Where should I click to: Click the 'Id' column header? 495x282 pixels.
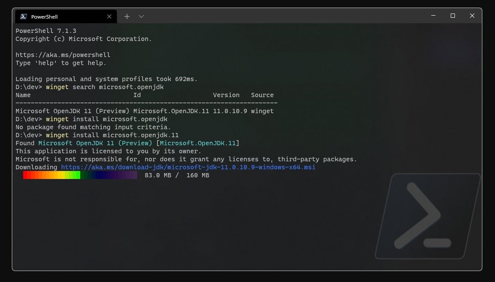[x=137, y=95]
